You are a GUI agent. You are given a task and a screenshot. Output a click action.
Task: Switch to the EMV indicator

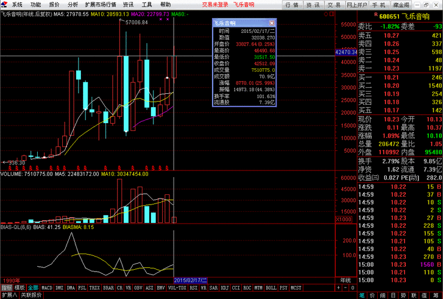click(x=161, y=288)
